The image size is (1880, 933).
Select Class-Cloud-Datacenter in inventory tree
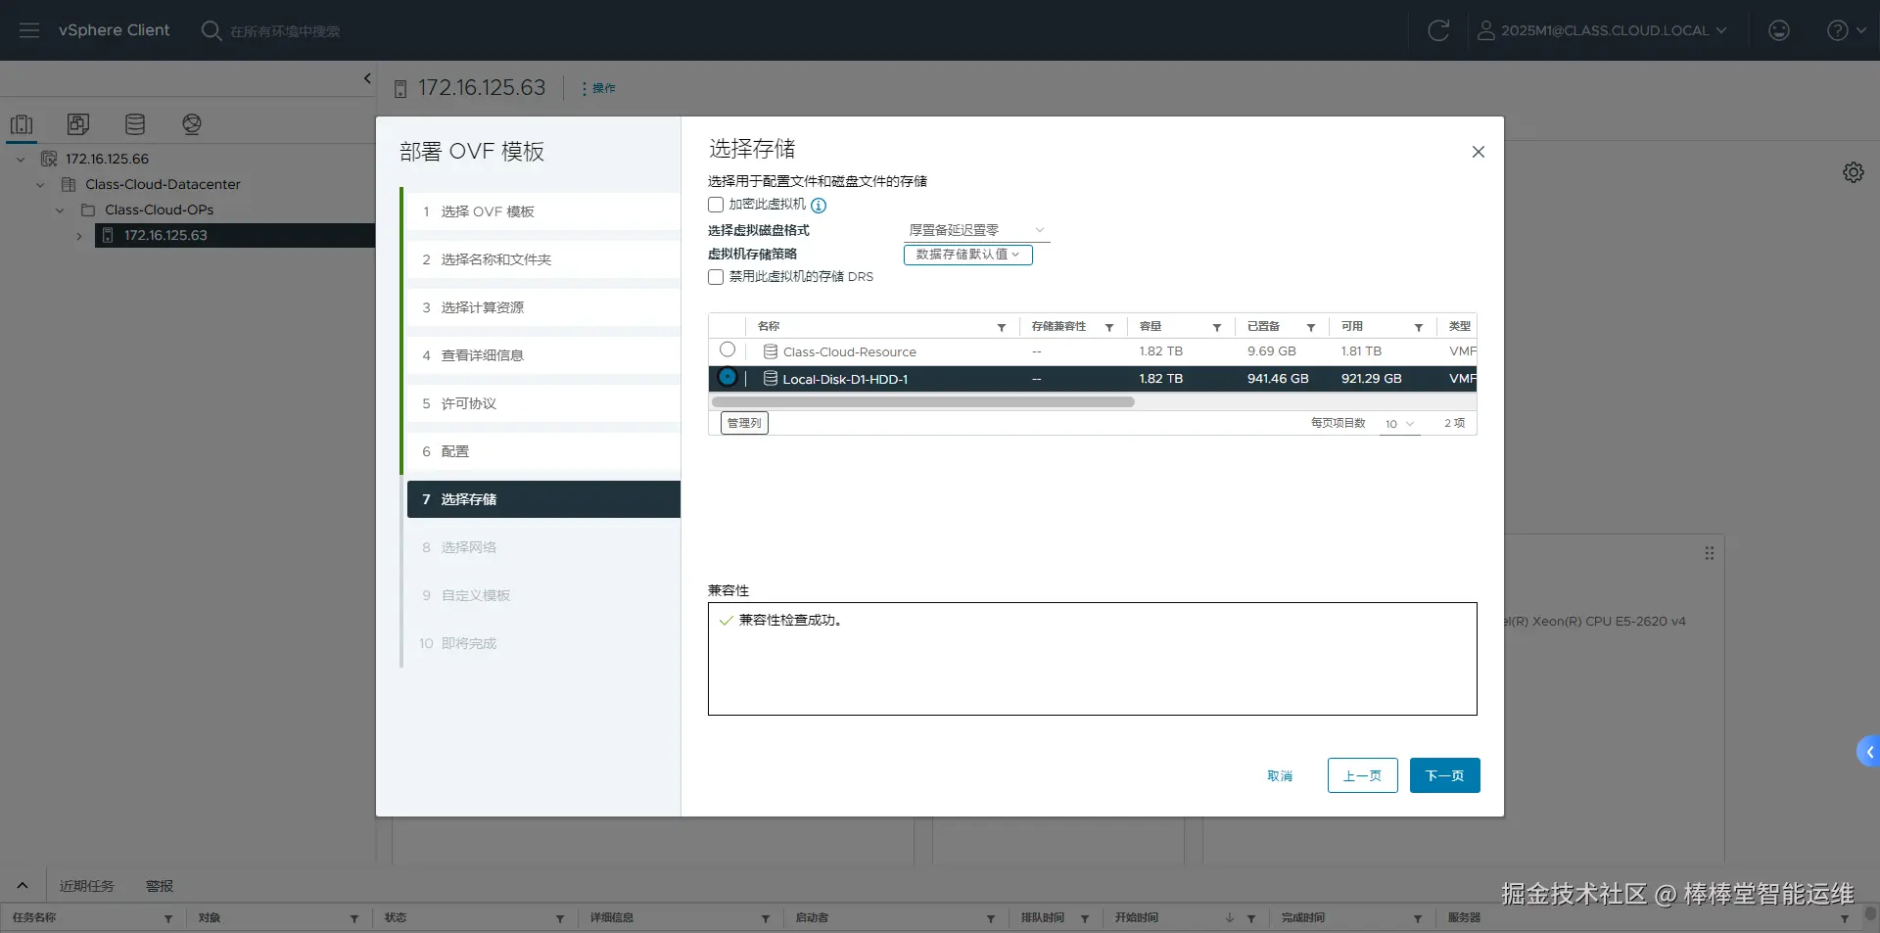[163, 184]
